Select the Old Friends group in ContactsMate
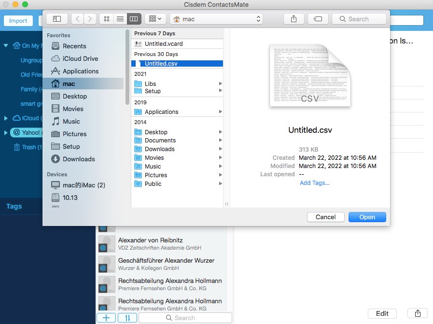This screenshot has height=324, width=433. coord(31,74)
